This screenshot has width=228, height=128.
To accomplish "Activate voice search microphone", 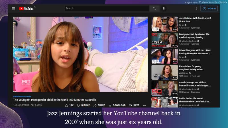I will [x=164, y=9].
